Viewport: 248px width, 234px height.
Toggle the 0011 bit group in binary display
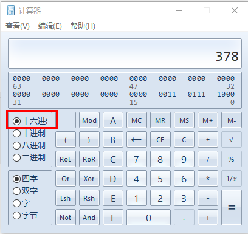[x=167, y=94]
